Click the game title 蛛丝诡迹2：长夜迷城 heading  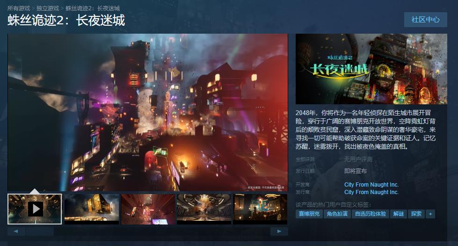(x=66, y=20)
